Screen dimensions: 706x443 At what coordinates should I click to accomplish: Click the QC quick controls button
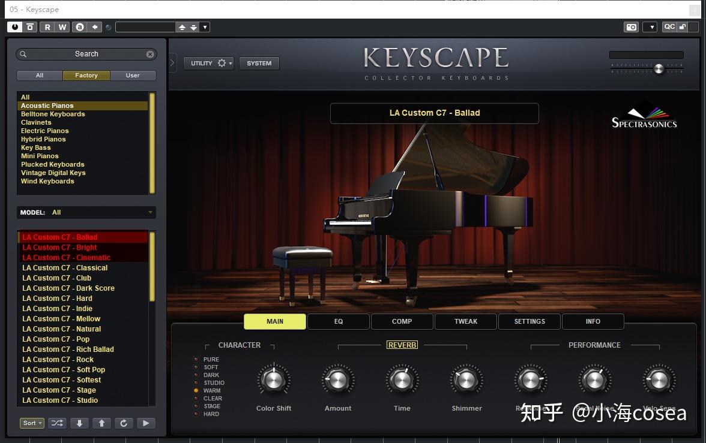(669, 27)
